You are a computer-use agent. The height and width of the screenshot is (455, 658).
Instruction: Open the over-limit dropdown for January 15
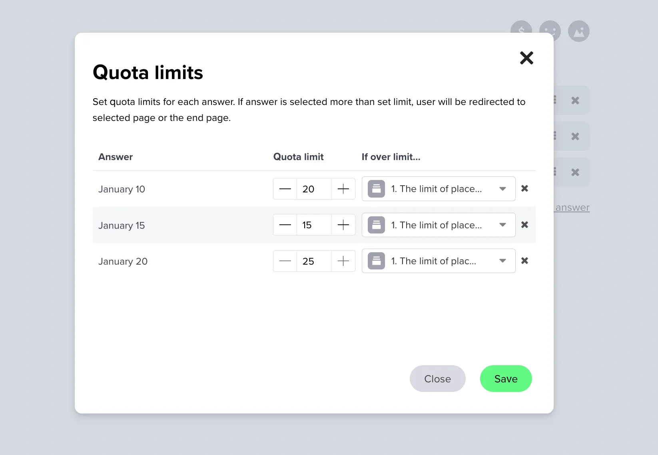502,225
